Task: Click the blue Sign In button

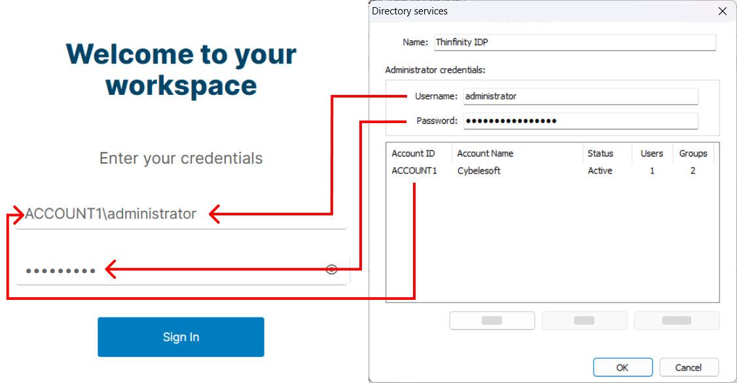Action: point(181,337)
